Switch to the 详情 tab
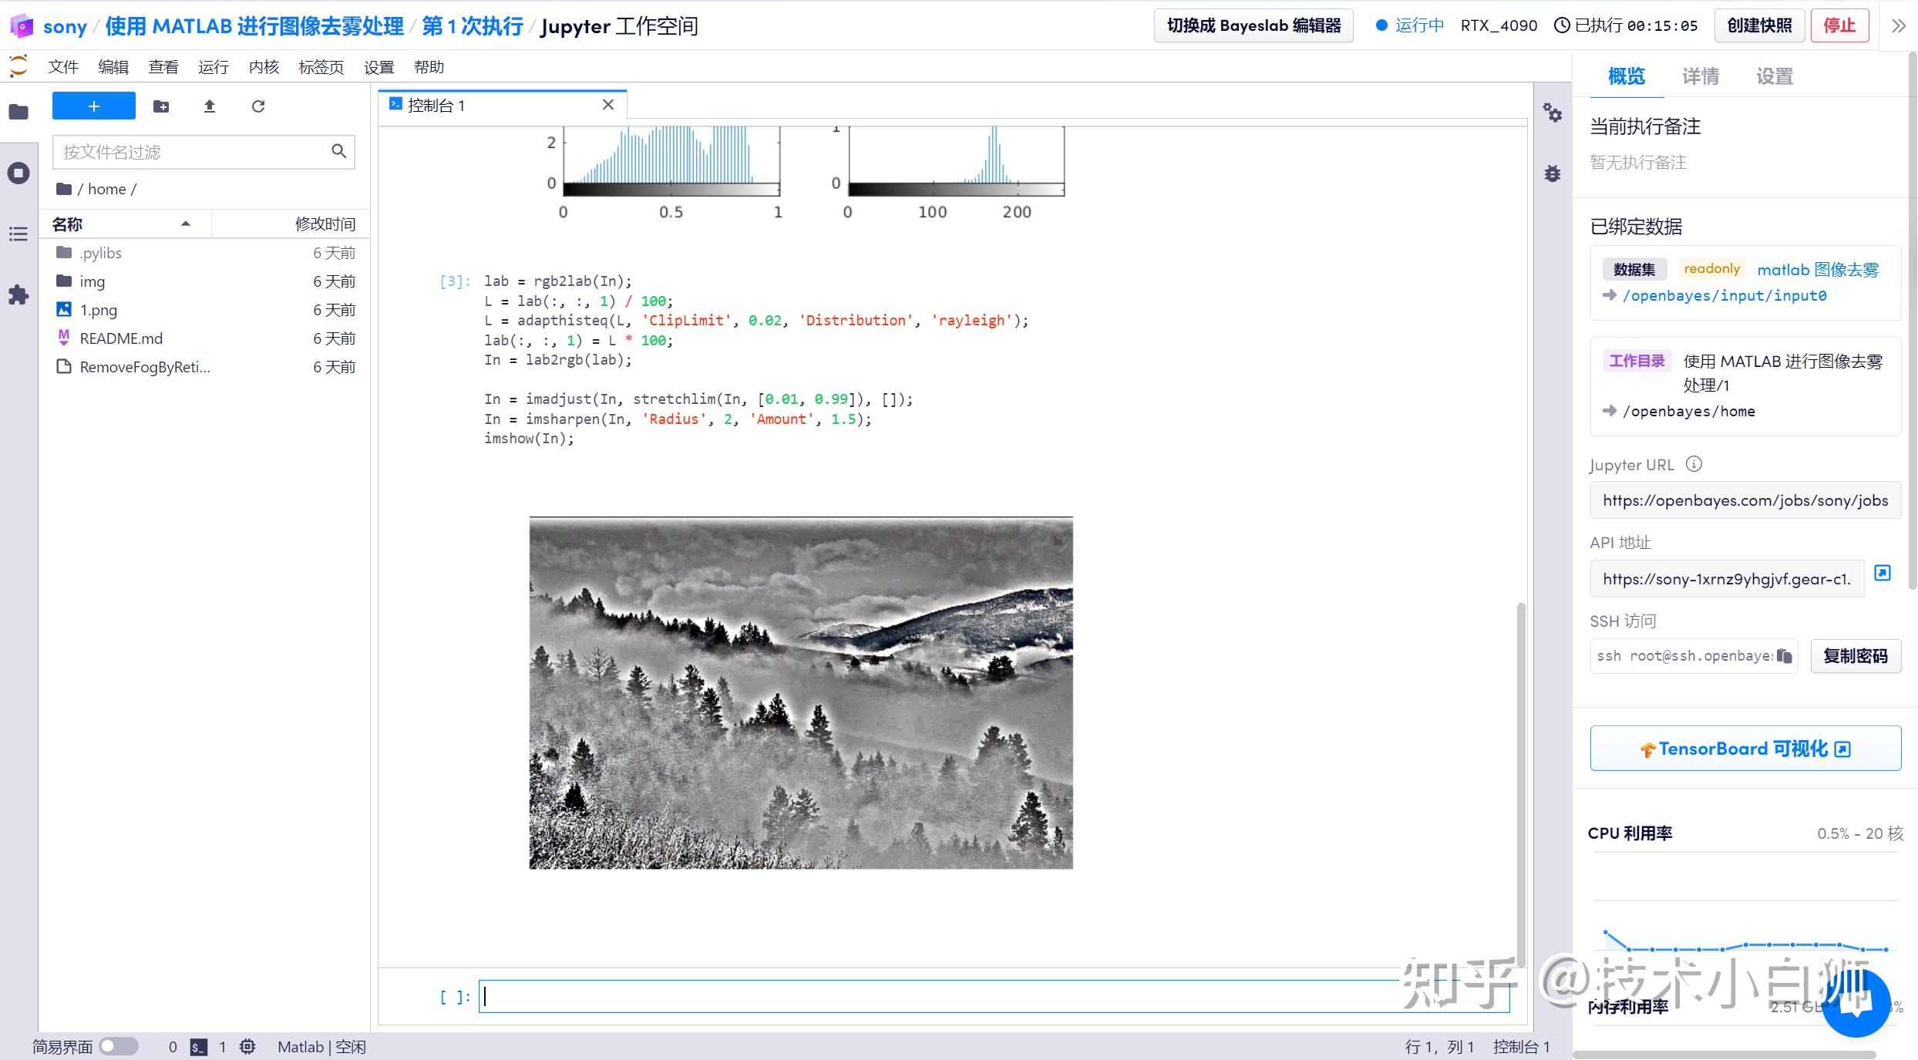Image resolution: width=1918 pixels, height=1060 pixels. pos(1700,76)
